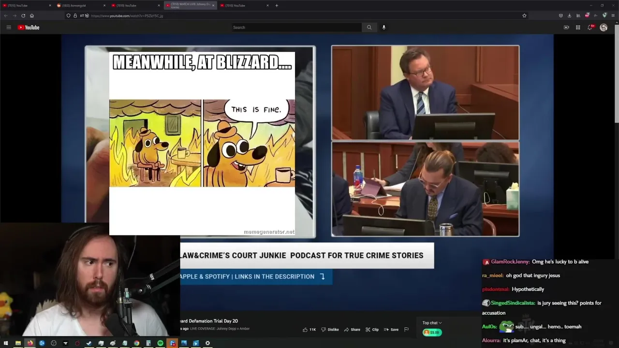
Task: Go back with browser back arrow
Action: click(6, 15)
